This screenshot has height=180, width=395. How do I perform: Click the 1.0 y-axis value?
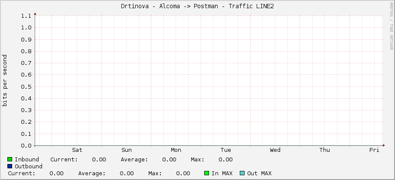pos(26,28)
